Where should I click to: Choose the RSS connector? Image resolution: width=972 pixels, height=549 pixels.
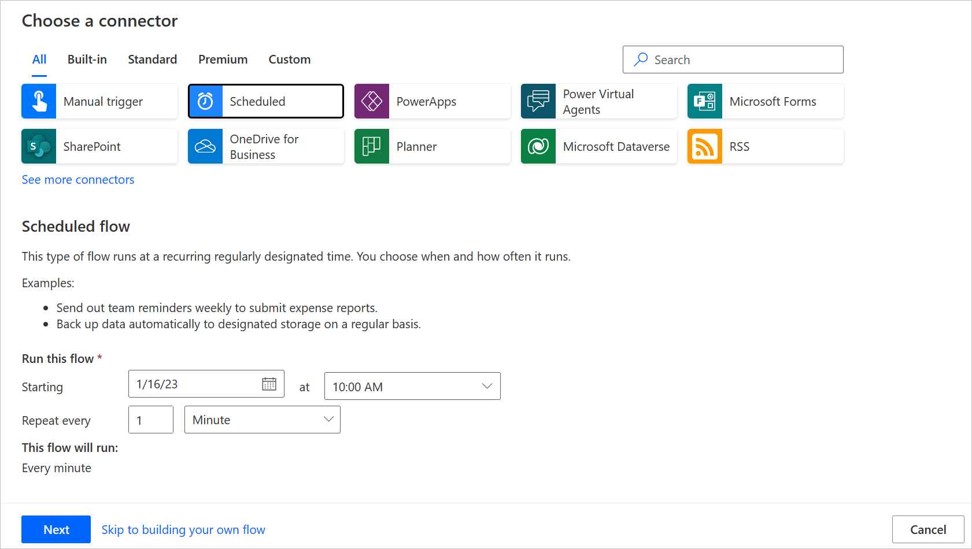[766, 146]
